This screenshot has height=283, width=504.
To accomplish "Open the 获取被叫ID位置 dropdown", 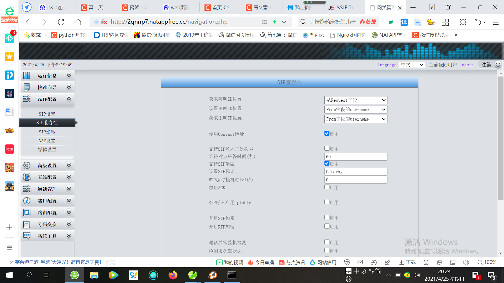I will (x=356, y=100).
